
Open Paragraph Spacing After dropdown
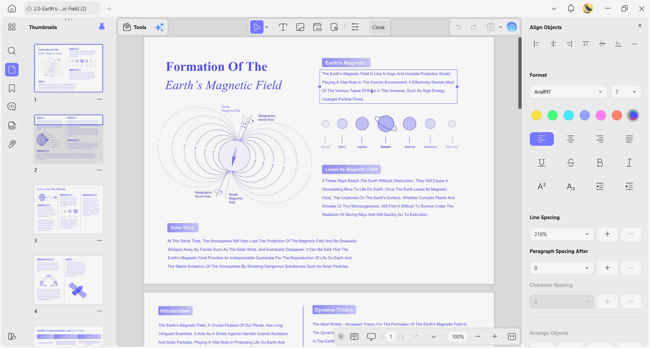561,268
